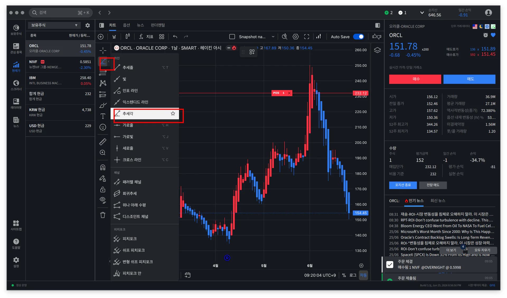Toggle the magnet snap mode

103,167
